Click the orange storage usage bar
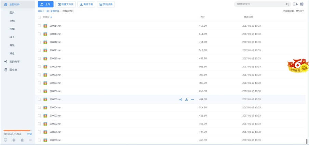The height and width of the screenshot is (145, 309). point(17,130)
